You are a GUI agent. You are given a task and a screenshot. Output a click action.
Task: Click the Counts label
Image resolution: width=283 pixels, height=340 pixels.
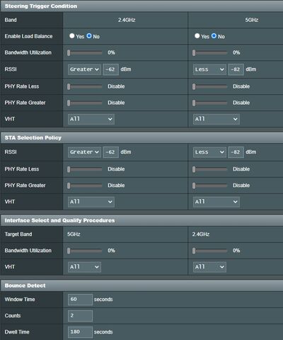click(x=13, y=316)
